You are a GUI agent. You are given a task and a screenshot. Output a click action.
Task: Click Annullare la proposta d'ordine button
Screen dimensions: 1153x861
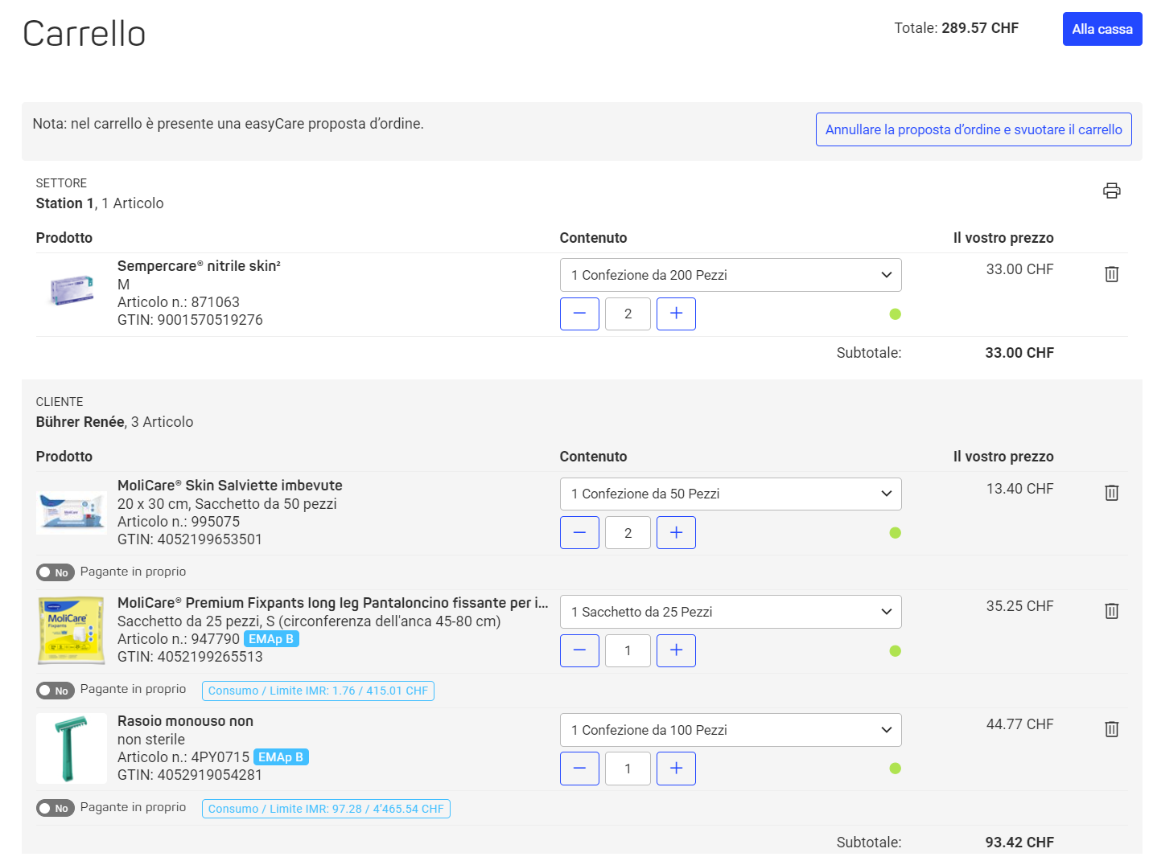coord(974,129)
